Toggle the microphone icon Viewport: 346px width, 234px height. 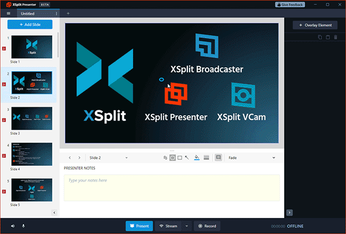point(23,226)
